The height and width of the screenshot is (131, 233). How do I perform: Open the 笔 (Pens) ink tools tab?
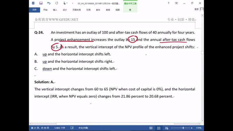pyautogui.click(x=130, y=10)
